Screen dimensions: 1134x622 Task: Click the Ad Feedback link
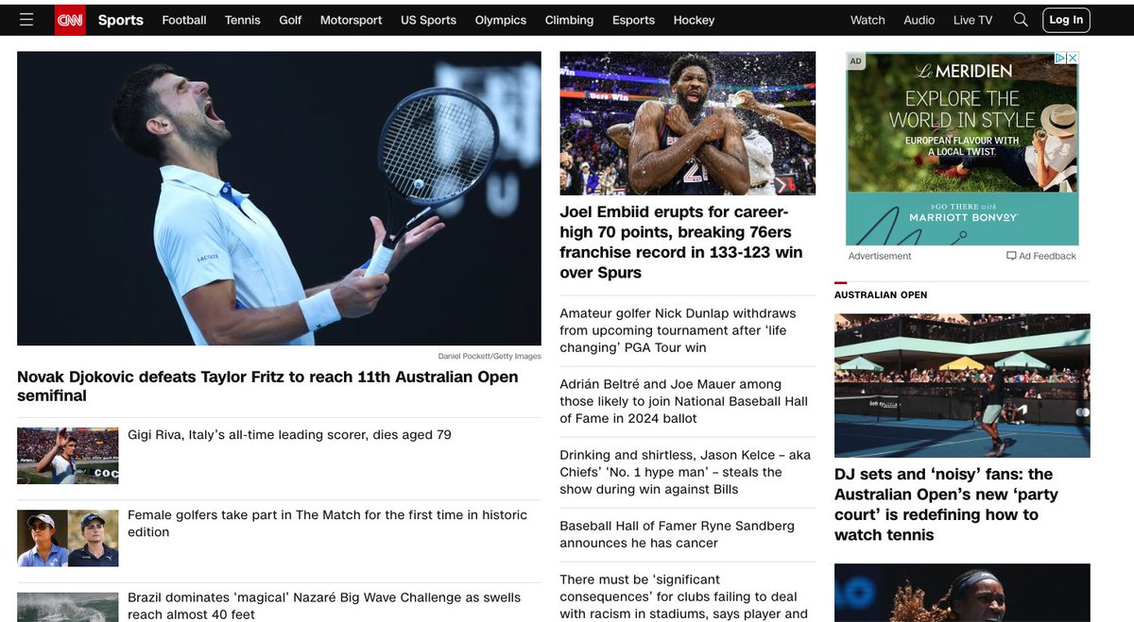coord(1041,256)
